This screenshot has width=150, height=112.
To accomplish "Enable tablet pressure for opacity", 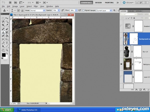I will pyautogui.click(x=62, y=10).
